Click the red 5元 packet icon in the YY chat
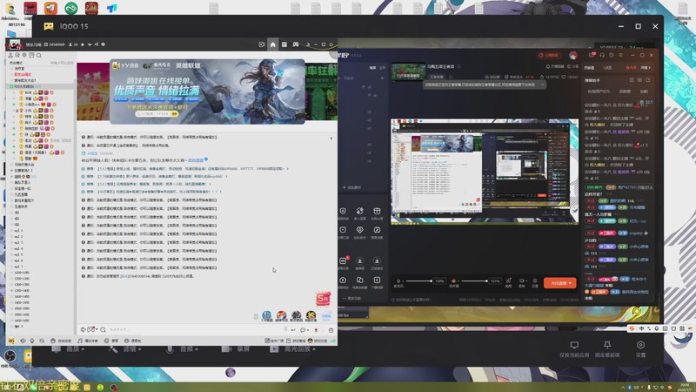Screen dimensions: 696x392 coord(323,298)
